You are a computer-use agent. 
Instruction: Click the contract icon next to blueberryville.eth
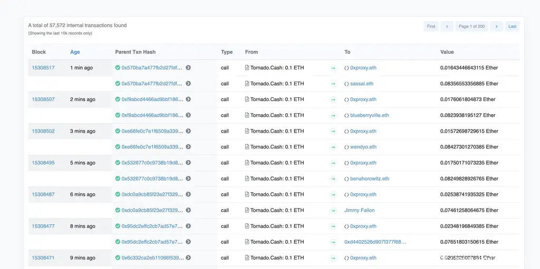(x=346, y=115)
